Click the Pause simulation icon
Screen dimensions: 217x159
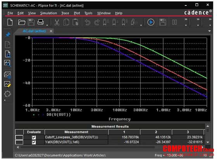[x=174, y=22]
